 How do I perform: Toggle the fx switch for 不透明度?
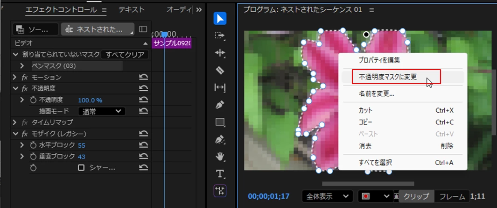(x=25, y=88)
